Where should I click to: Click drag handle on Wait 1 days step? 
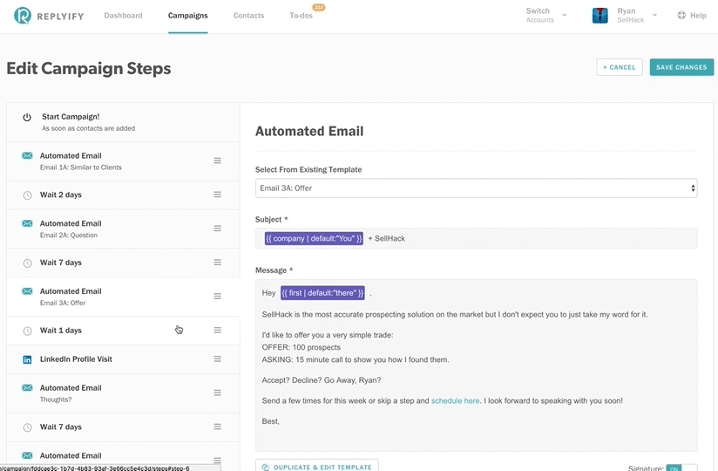coord(218,331)
